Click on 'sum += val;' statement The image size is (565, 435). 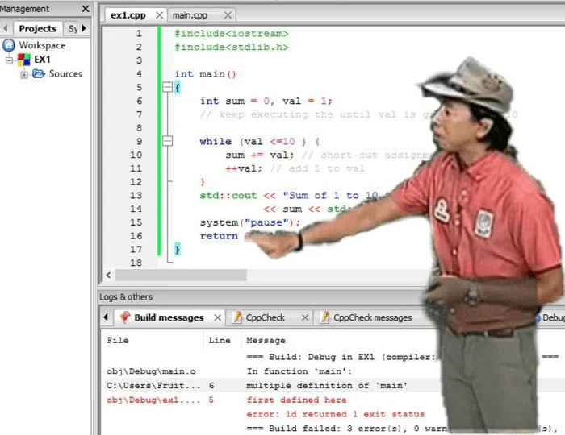point(260,155)
